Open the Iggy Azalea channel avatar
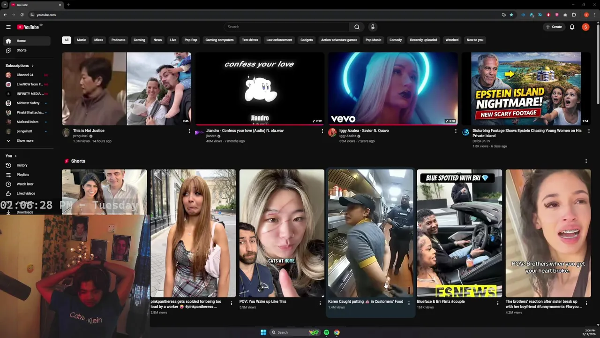 [332, 132]
